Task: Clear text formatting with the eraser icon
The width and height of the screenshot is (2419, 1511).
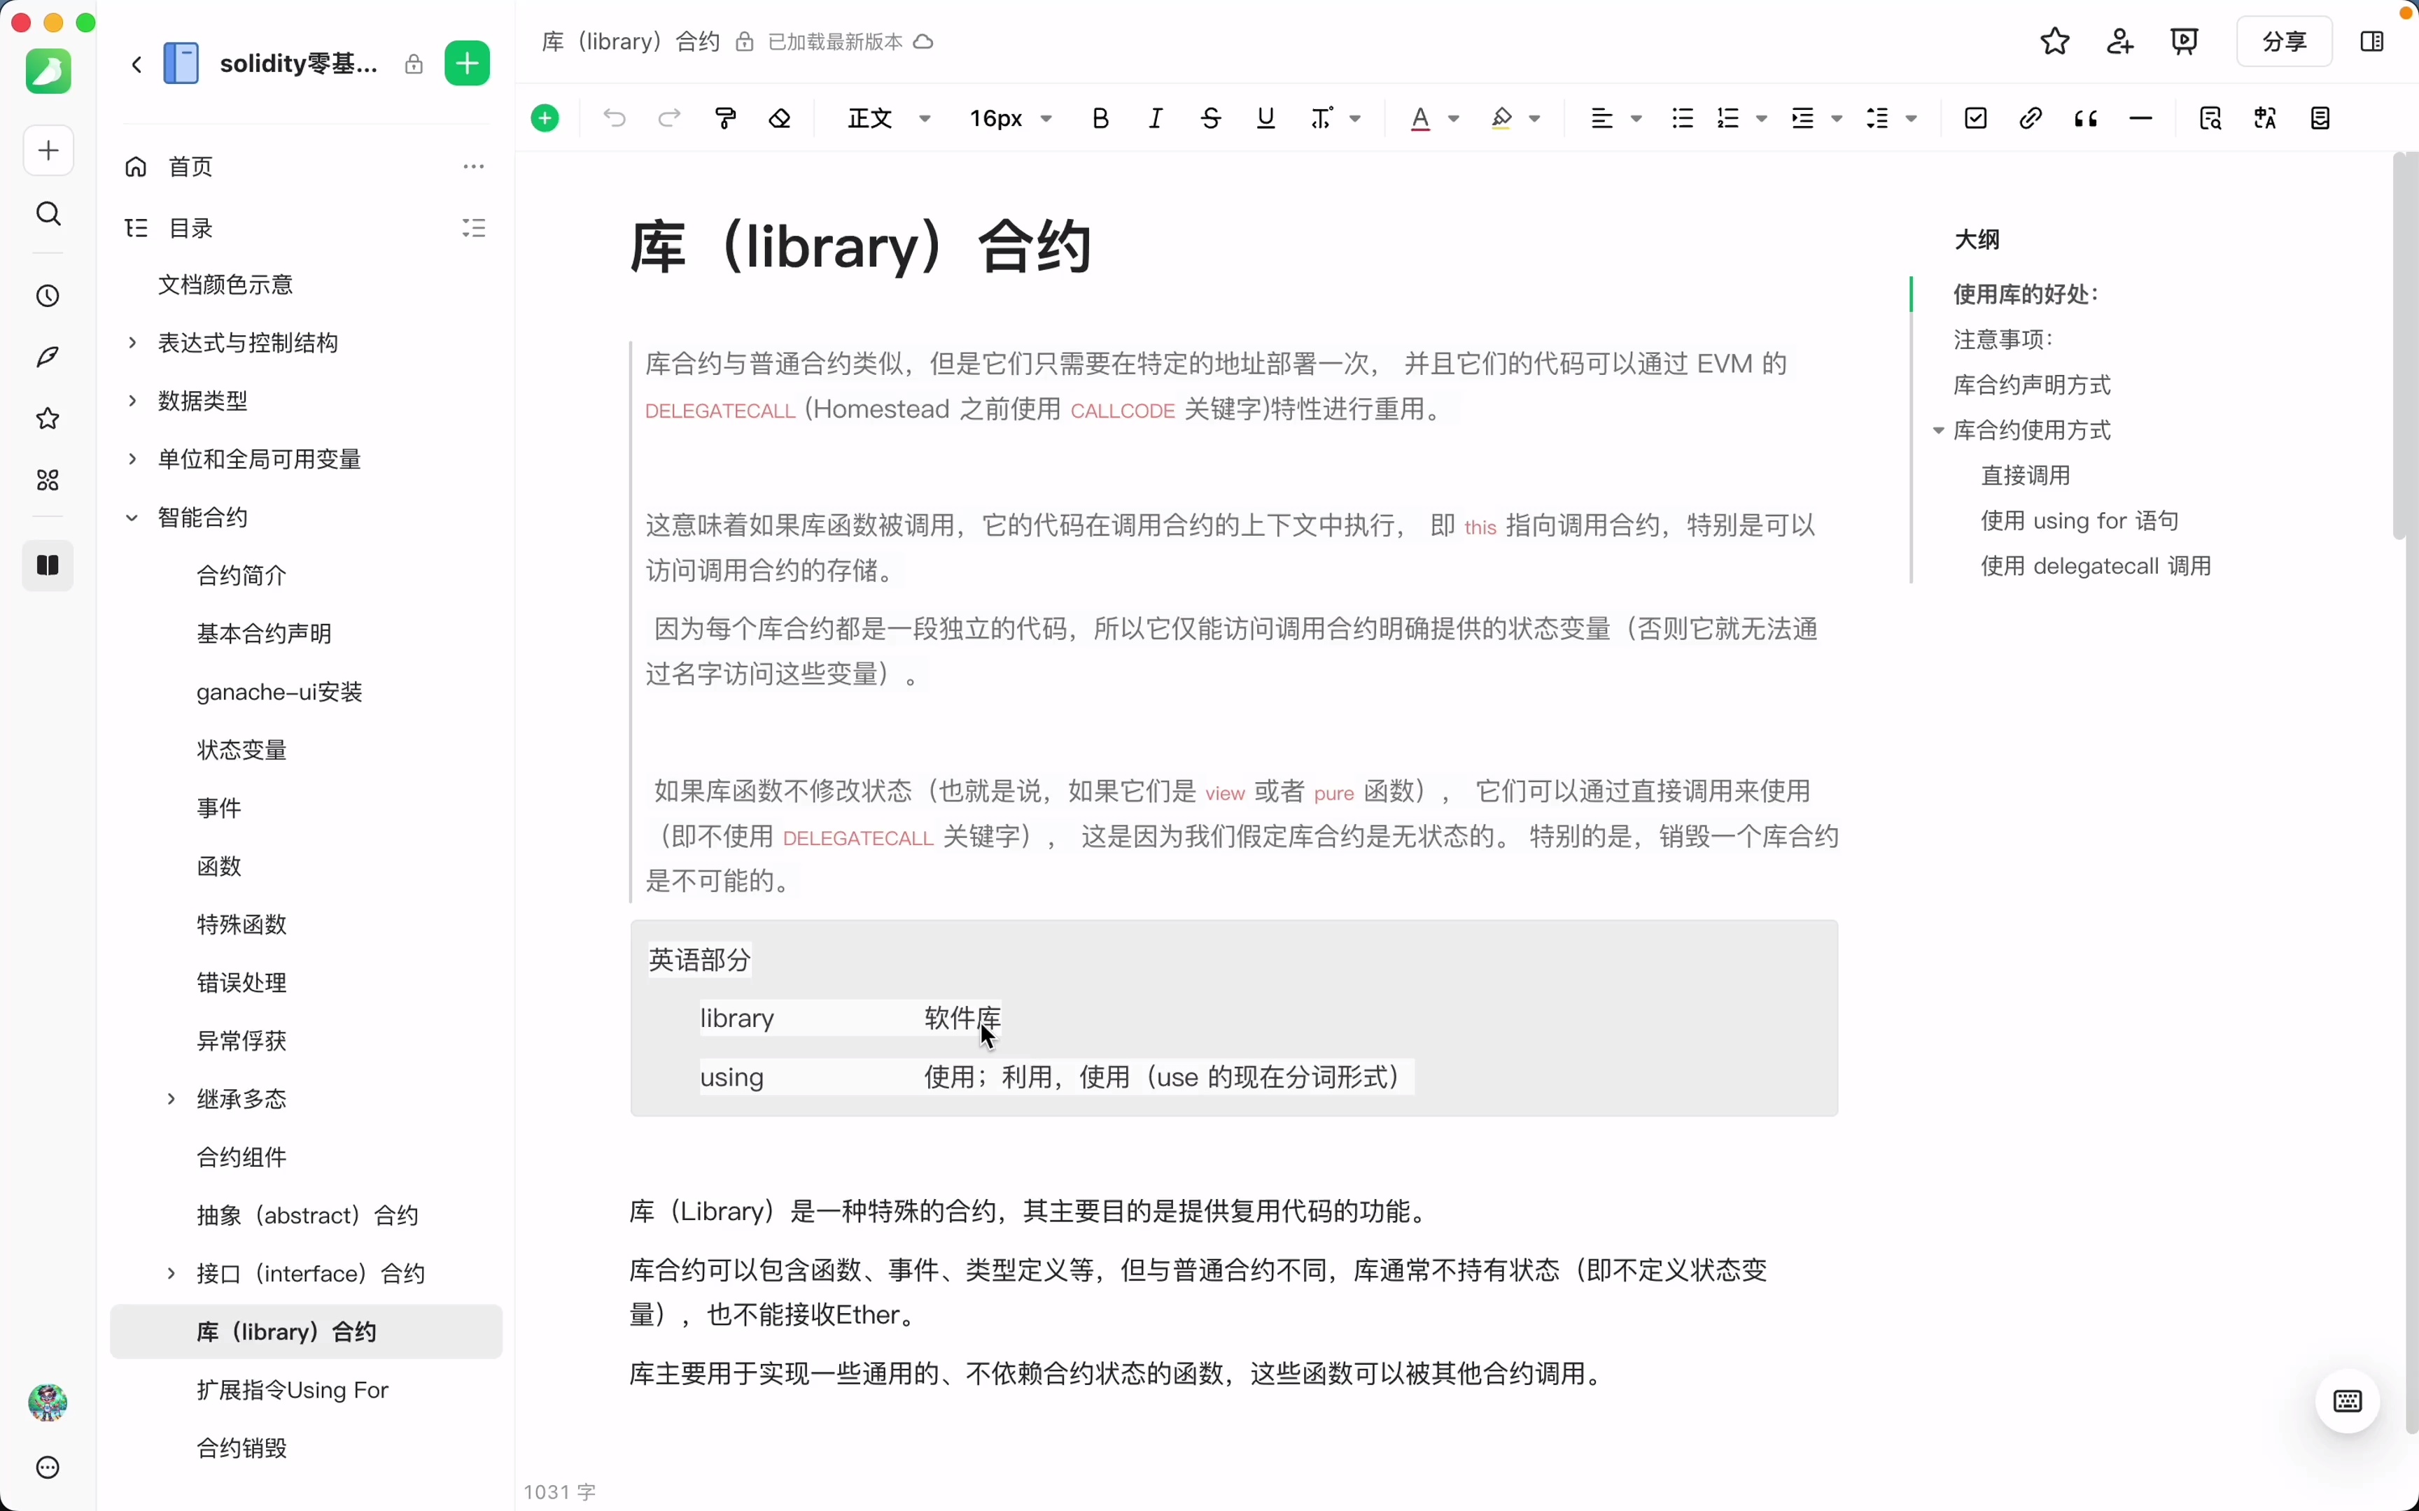Action: click(x=780, y=118)
